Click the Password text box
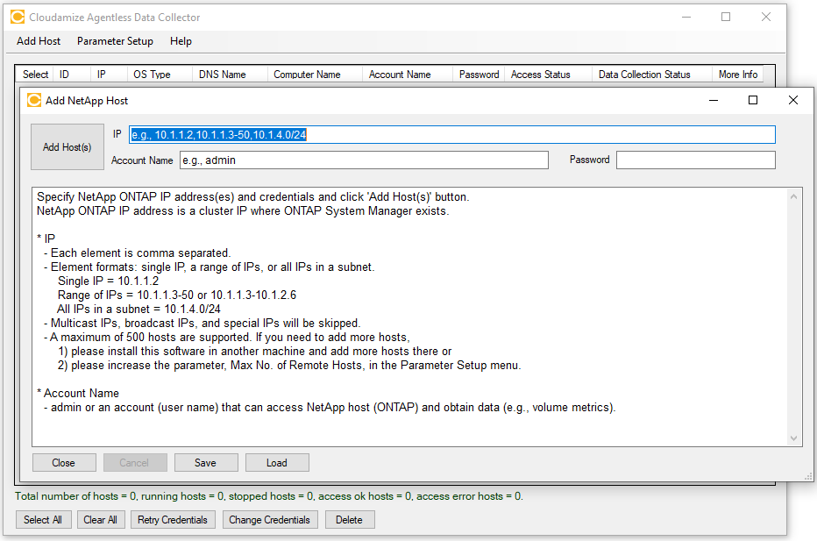 (695, 160)
